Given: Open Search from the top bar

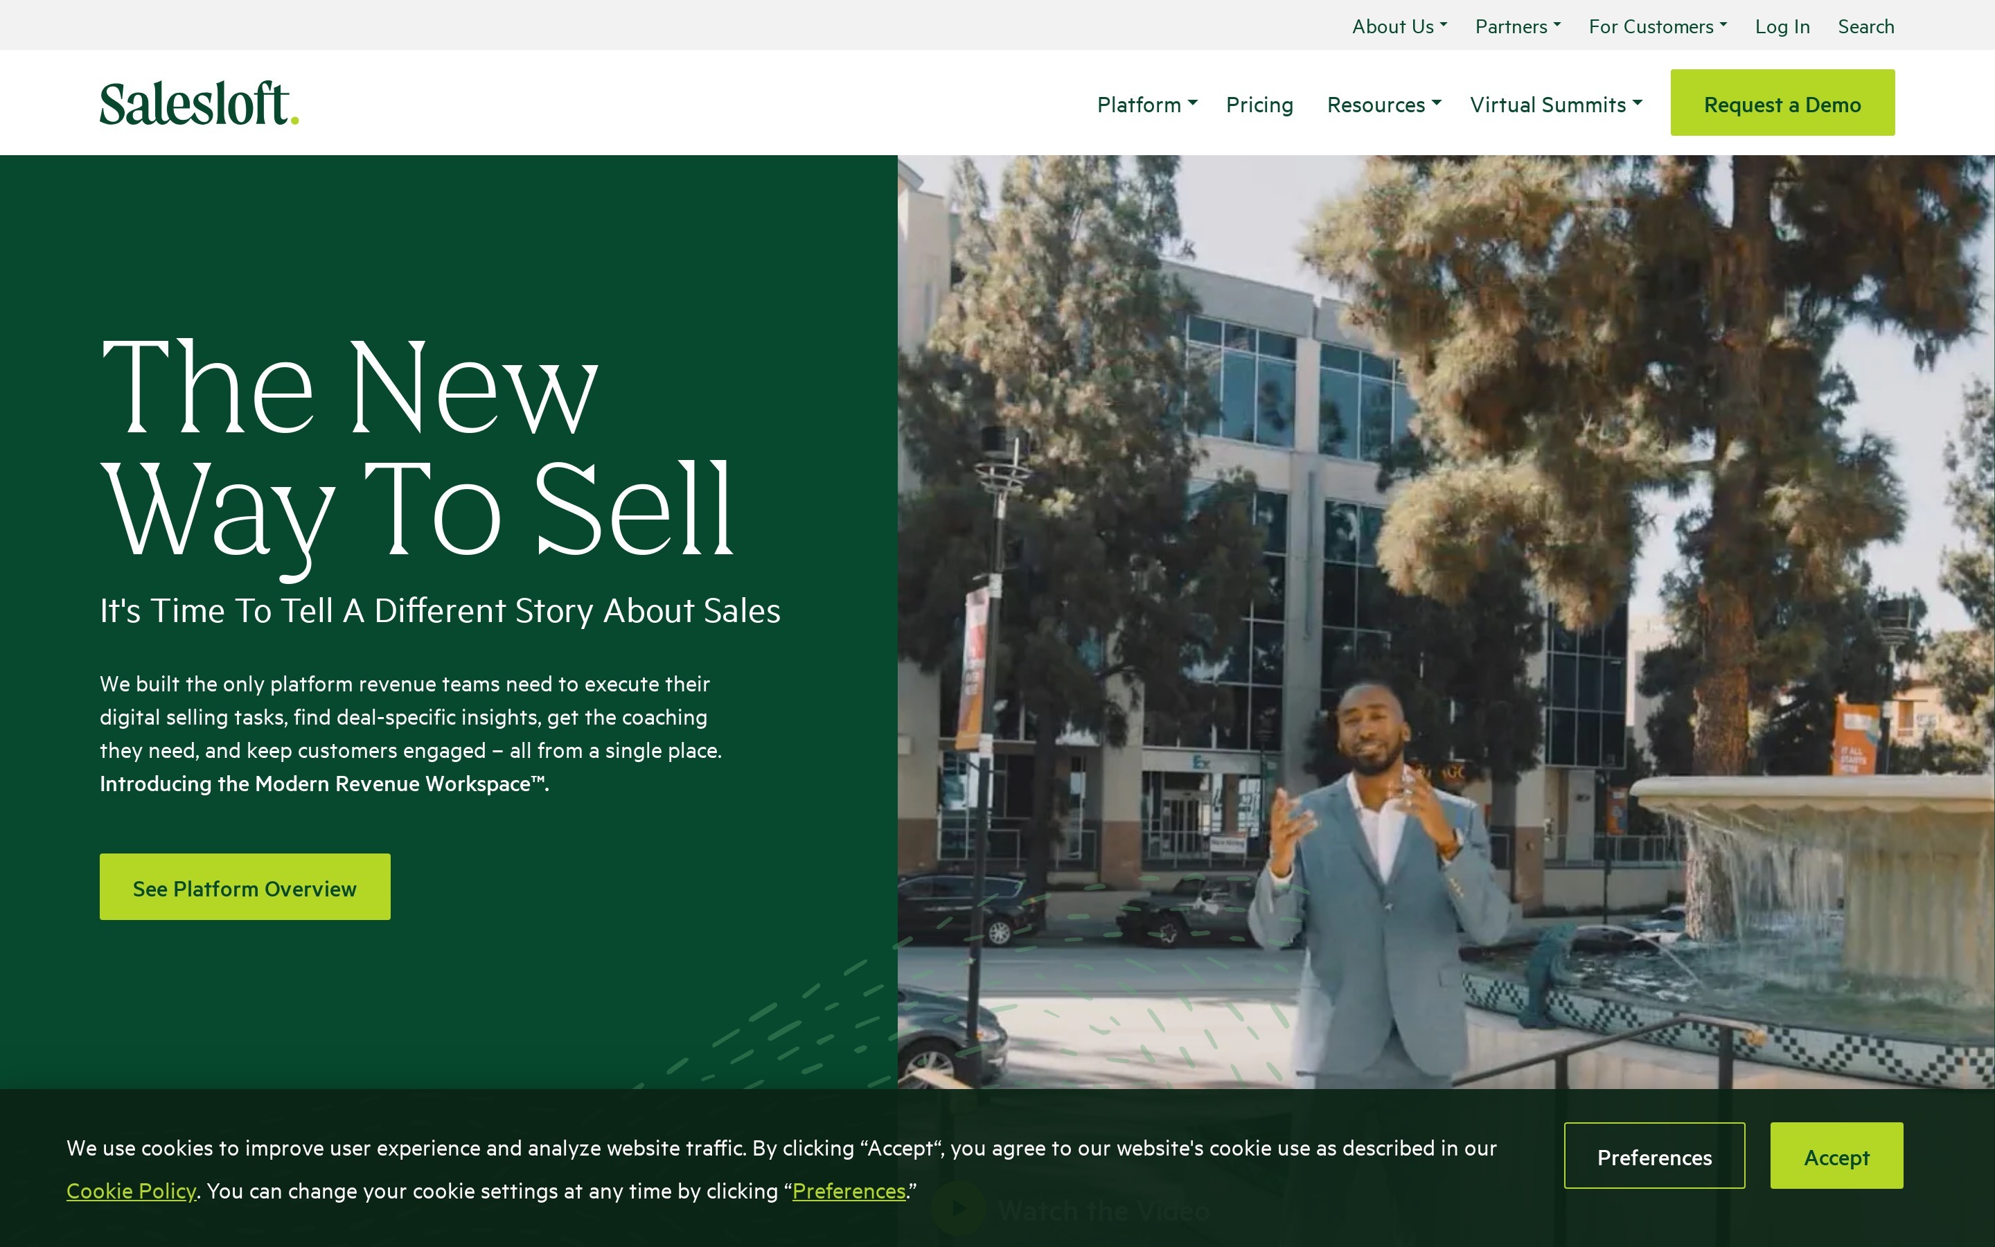Looking at the screenshot, I should click(x=1865, y=26).
